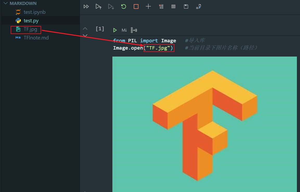Viewport: 300px width, 192px height.
Task: Click the execution count [1] label
Action: [x=100, y=29]
